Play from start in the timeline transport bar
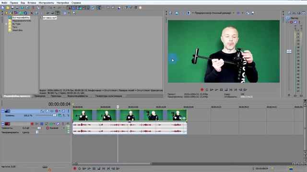 pyautogui.click(x=84, y=168)
